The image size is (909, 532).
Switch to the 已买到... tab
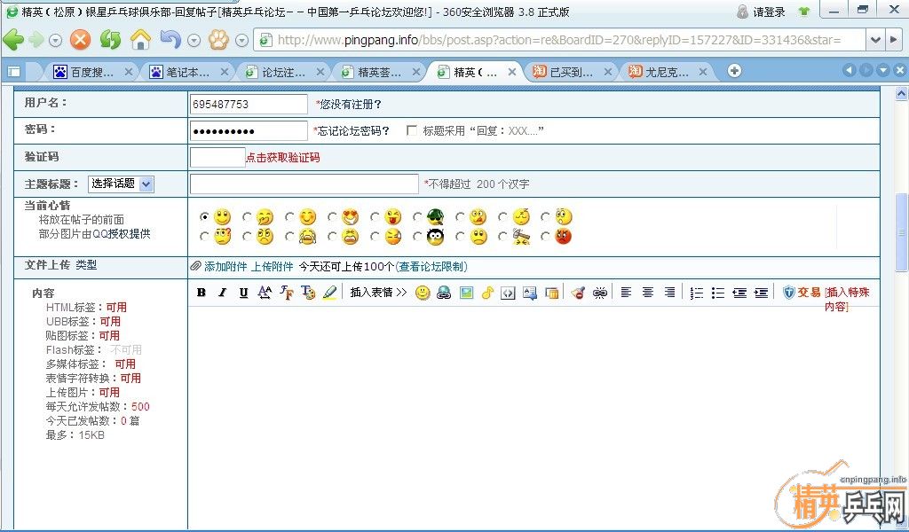571,72
